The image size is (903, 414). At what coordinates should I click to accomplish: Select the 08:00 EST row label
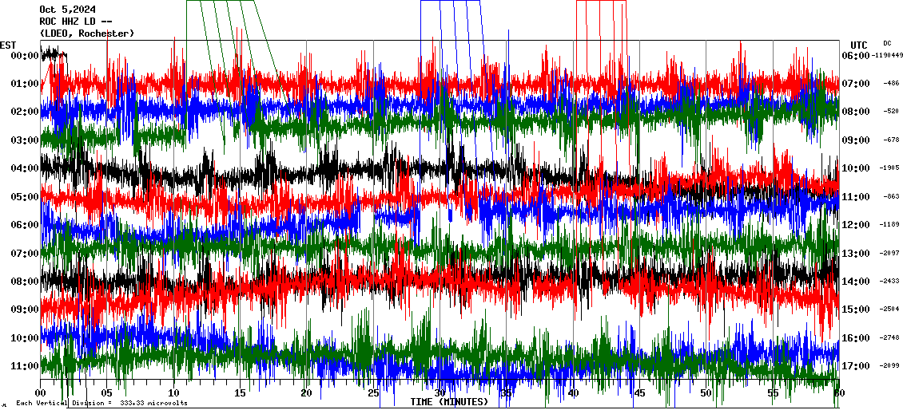(x=25, y=282)
